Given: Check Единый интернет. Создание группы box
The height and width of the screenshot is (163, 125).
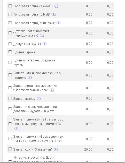Looking at the screenshot, I should coord(10,62).
